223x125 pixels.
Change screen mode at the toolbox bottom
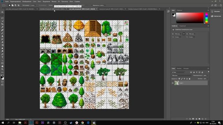tap(2, 85)
